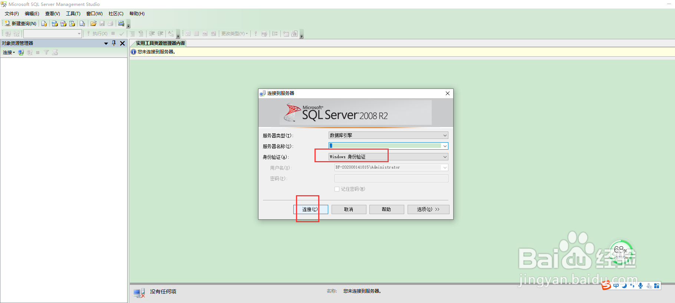Click the Filter funnel icon in Object Explorer
The height and width of the screenshot is (303, 675).
click(x=46, y=53)
